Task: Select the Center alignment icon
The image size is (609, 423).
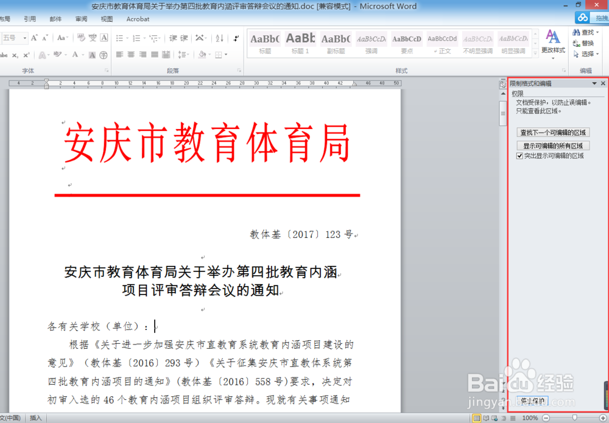Action: pos(130,54)
